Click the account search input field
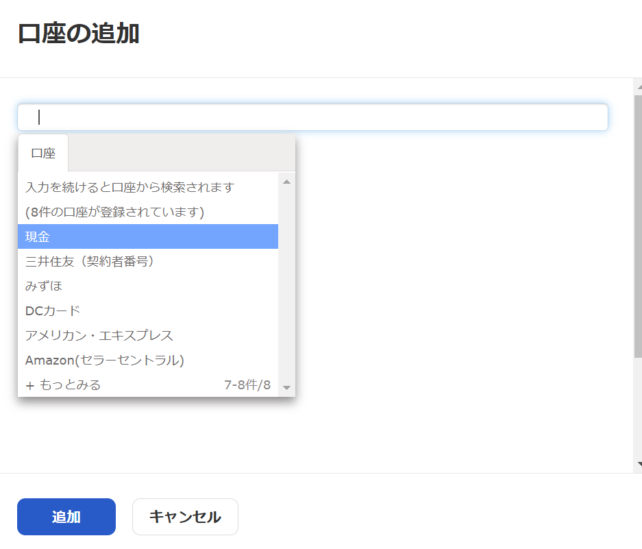The image size is (642, 549). pos(312,117)
